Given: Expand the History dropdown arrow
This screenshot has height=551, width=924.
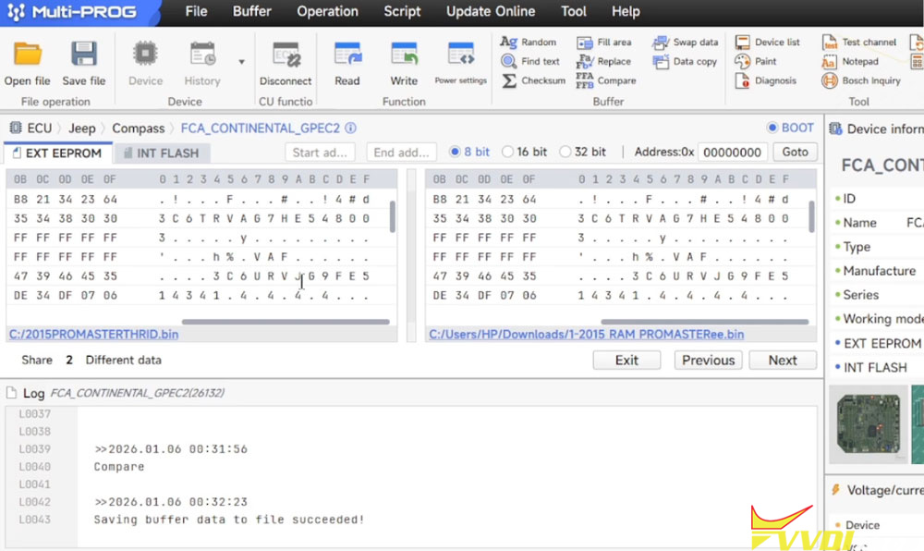Looking at the screenshot, I should (241, 62).
